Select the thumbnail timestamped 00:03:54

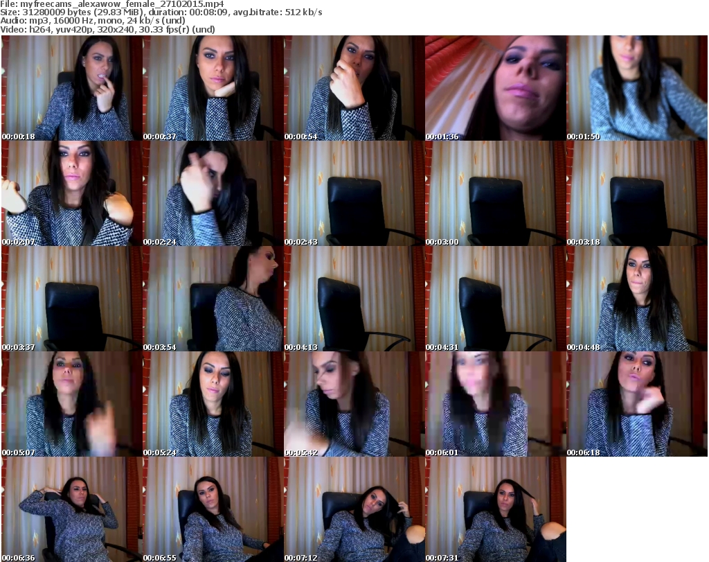point(213,299)
